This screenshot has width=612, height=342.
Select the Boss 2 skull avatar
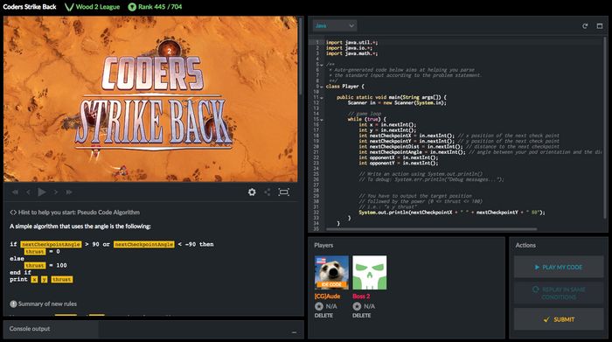pyautogui.click(x=369, y=273)
